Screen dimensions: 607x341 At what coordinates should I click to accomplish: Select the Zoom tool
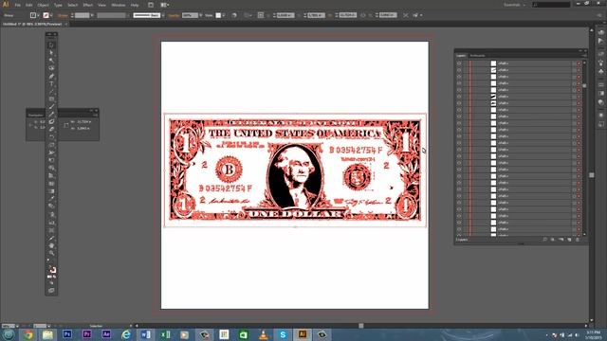tap(51, 253)
